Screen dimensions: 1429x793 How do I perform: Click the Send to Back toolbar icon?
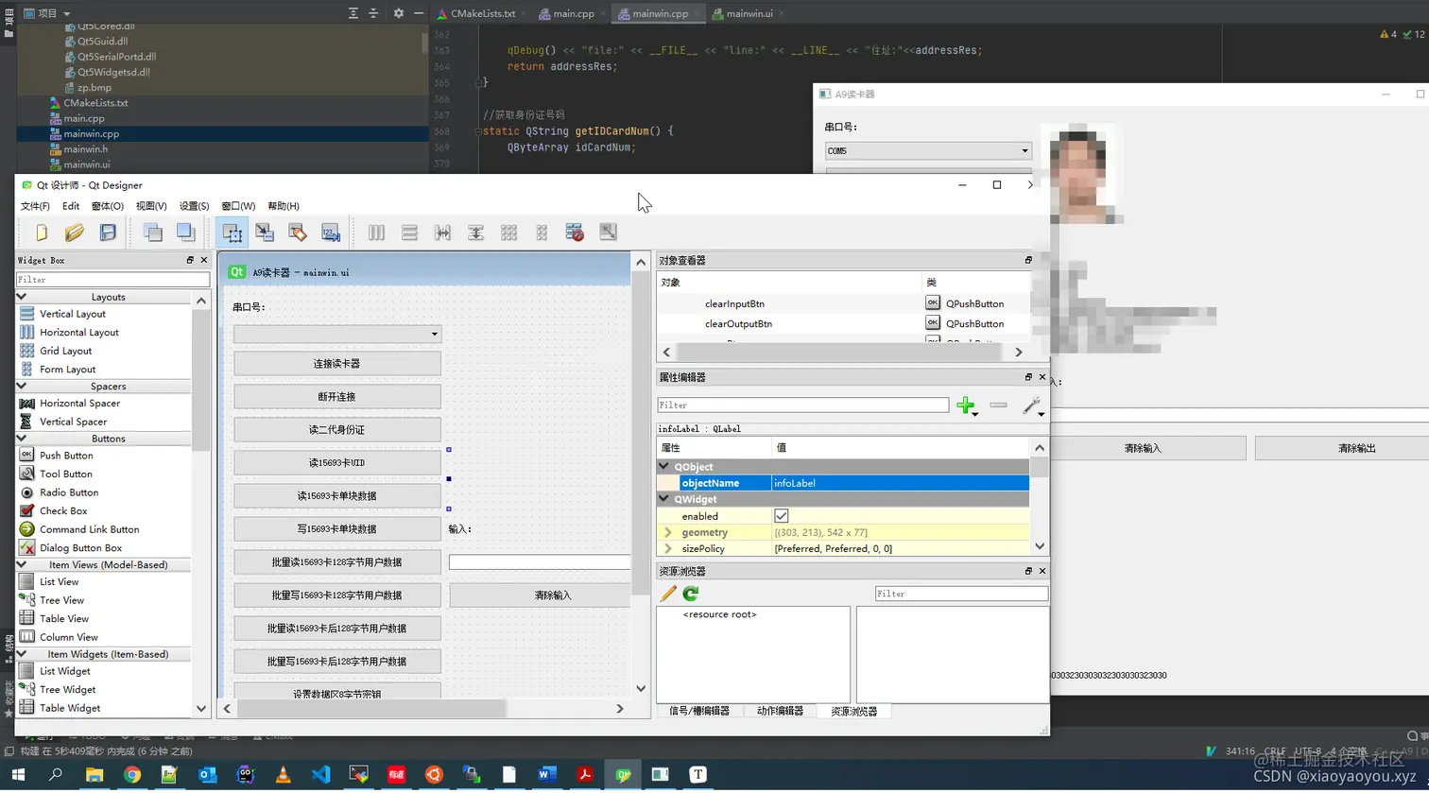(152, 233)
